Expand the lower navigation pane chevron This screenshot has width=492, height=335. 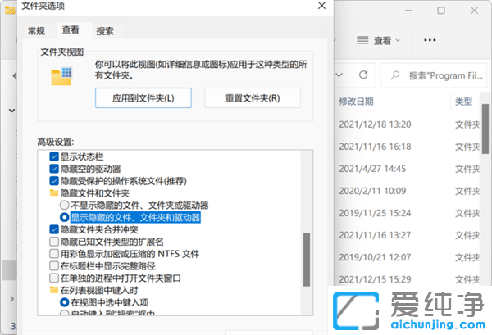12,299
